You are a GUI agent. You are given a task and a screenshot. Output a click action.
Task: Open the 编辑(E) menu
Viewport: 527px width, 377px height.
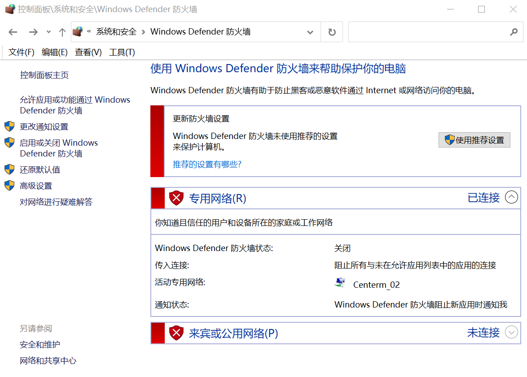tap(54, 52)
